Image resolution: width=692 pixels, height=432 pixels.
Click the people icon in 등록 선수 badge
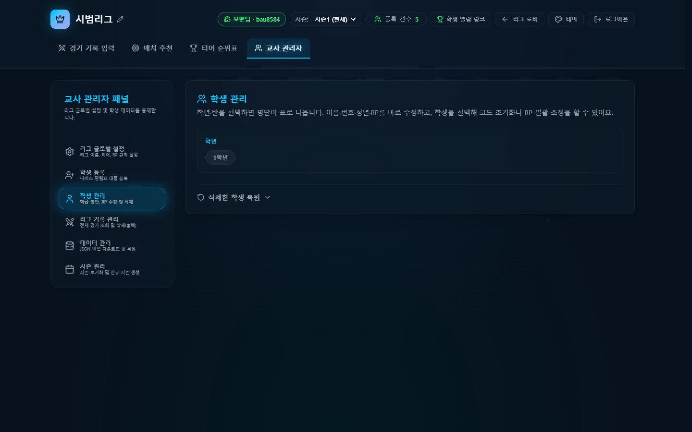tap(378, 19)
